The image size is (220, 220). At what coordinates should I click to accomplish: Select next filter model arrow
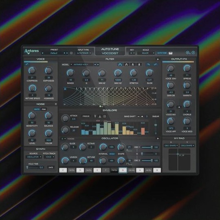click(98, 64)
